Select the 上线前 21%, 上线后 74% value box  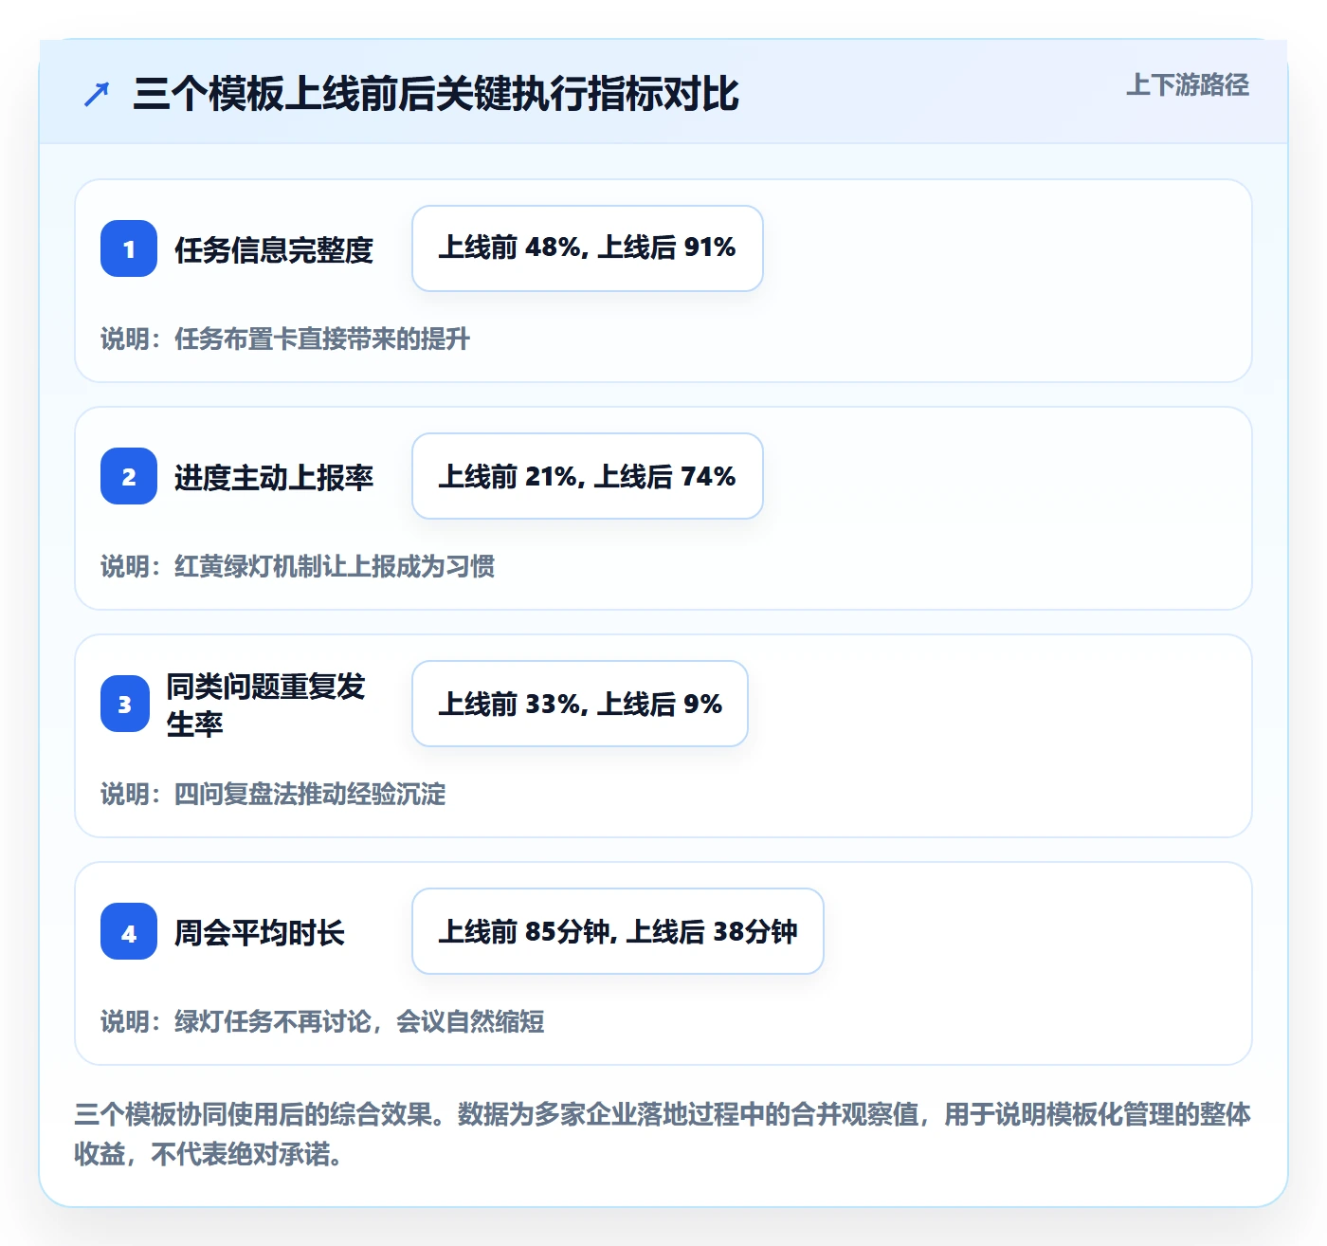tap(588, 476)
